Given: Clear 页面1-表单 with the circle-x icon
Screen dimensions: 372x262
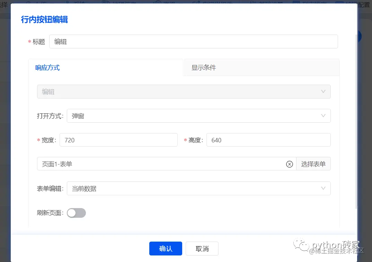Looking at the screenshot, I should click(290, 164).
